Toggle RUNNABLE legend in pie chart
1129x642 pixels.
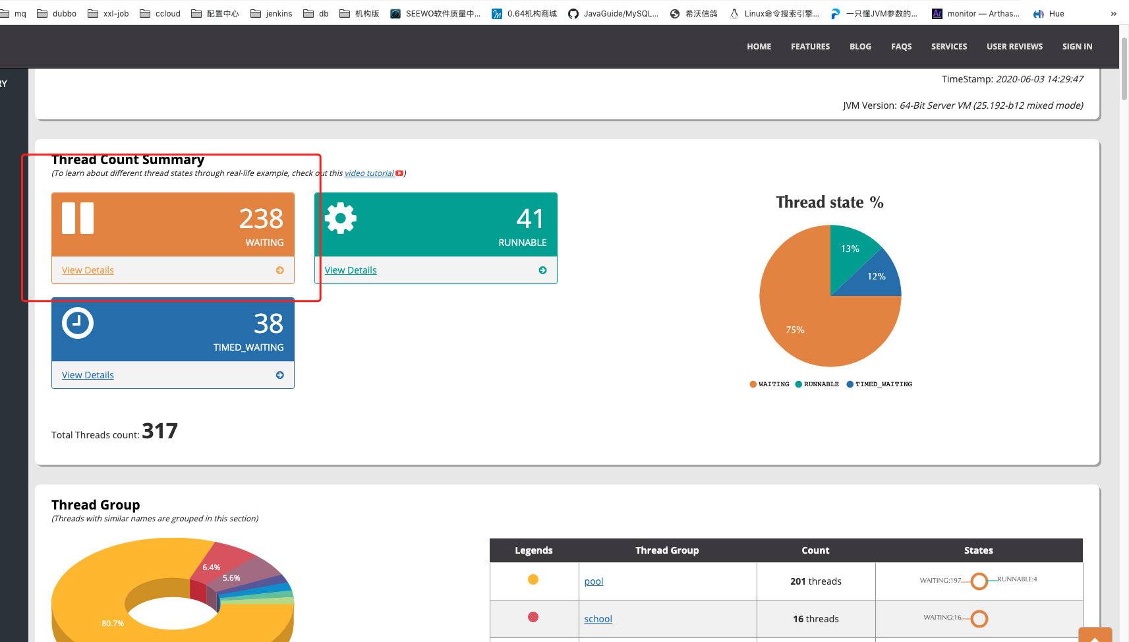pos(817,384)
